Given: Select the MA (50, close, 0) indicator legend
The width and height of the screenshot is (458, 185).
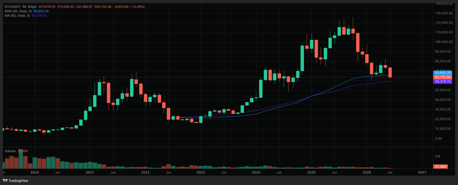Looking at the screenshot, I should [x=16, y=15].
